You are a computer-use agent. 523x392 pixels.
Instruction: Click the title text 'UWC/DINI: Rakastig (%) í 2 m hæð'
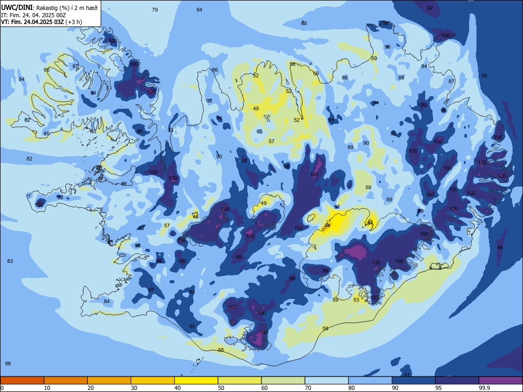click(49, 7)
